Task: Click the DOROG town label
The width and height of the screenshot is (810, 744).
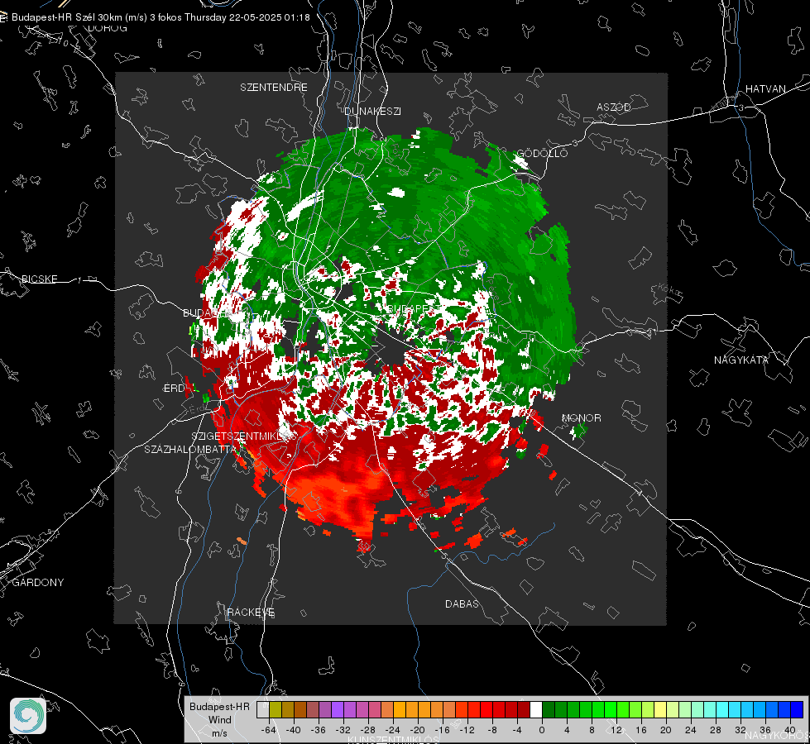Action: pos(108,28)
